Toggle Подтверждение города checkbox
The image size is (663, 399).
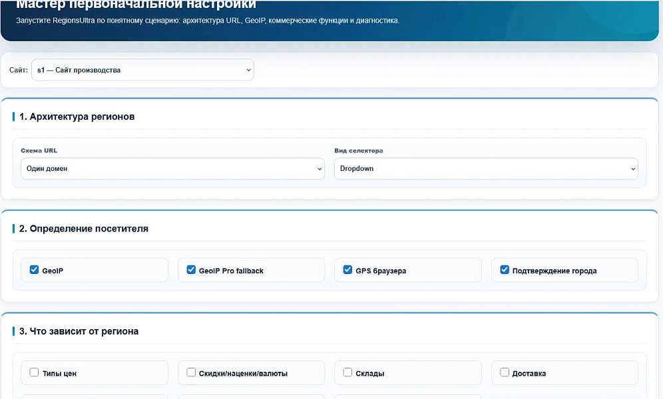click(505, 270)
